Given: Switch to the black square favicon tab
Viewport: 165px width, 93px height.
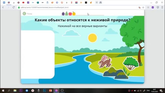Looking at the screenshot, I should click(x=86, y=3).
